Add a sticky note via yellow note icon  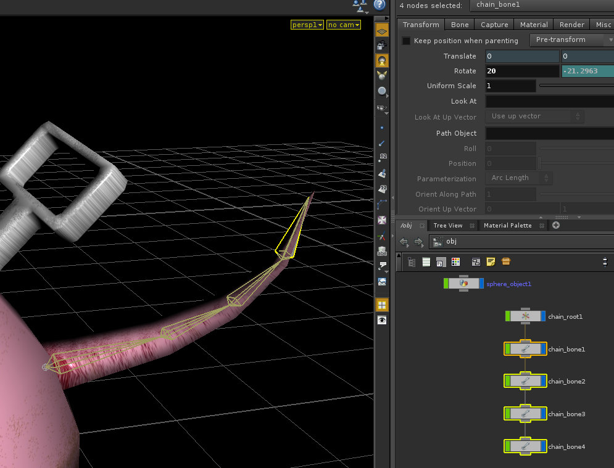(491, 262)
